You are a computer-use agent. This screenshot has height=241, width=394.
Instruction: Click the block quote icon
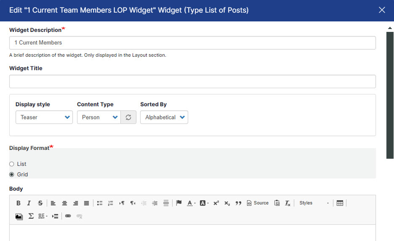pos(238,203)
